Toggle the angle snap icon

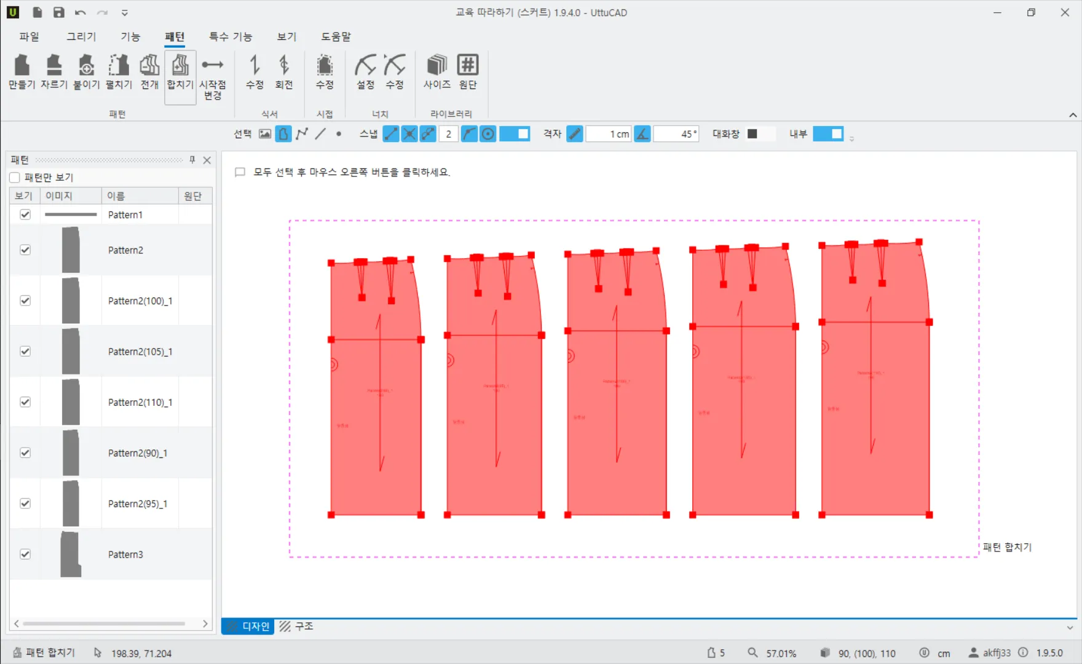642,133
